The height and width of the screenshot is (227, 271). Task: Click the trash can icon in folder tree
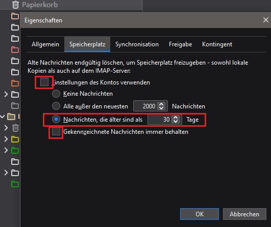(15, 128)
